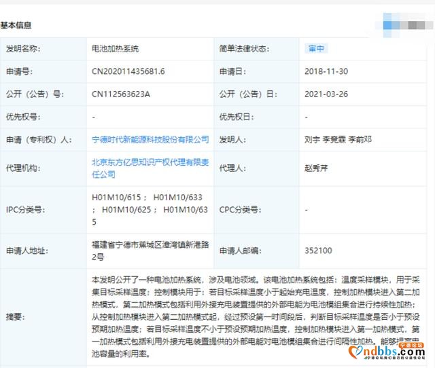The image size is (435, 368).
Task: Click the 申请(专利权)人 label
Action: pyautogui.click(x=39, y=140)
